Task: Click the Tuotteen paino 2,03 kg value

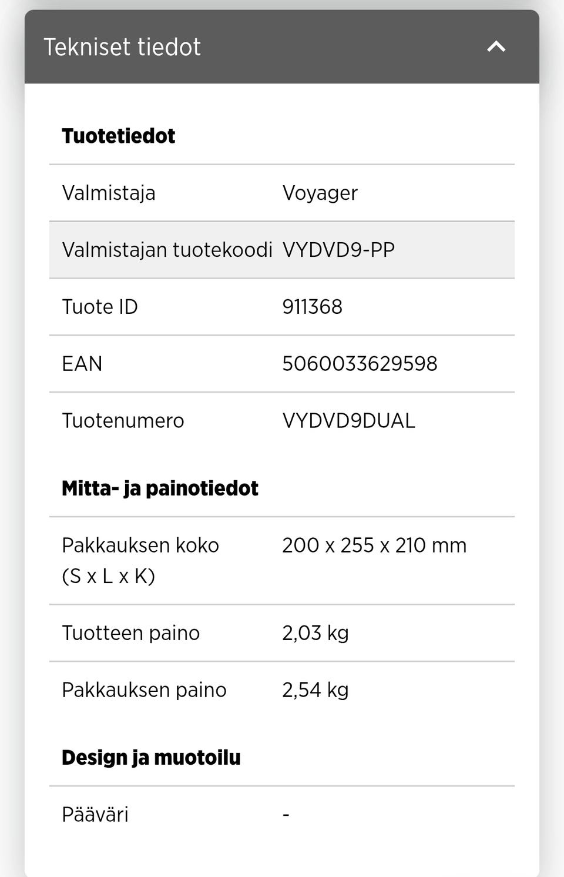Action: pyautogui.click(x=315, y=633)
